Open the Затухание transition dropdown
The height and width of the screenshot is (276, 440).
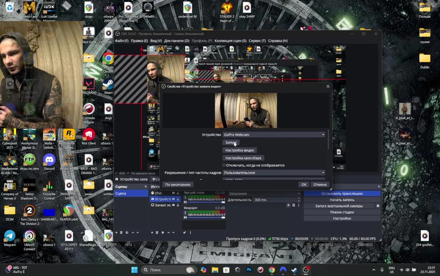coord(264,194)
